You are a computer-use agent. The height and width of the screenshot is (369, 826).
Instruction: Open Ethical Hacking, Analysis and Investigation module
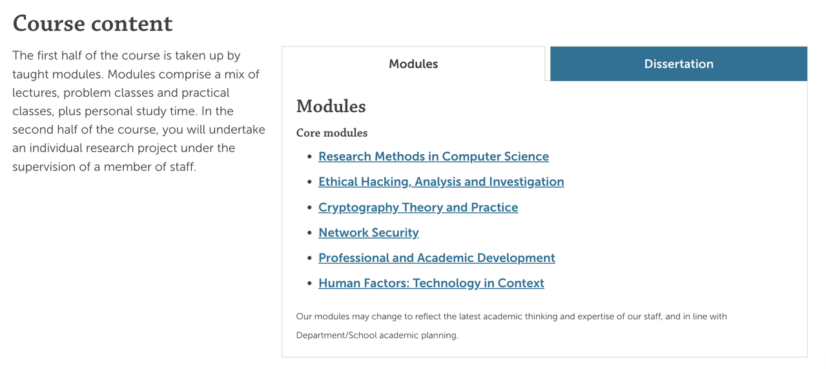[x=441, y=182]
